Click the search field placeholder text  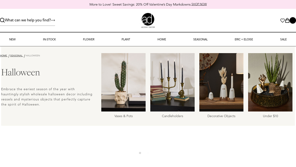point(28,20)
